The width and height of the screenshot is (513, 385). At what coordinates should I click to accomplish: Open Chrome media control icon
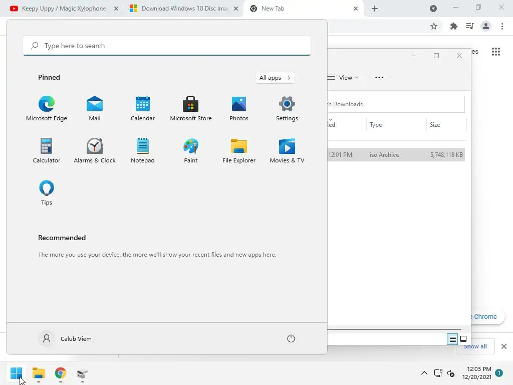(470, 26)
